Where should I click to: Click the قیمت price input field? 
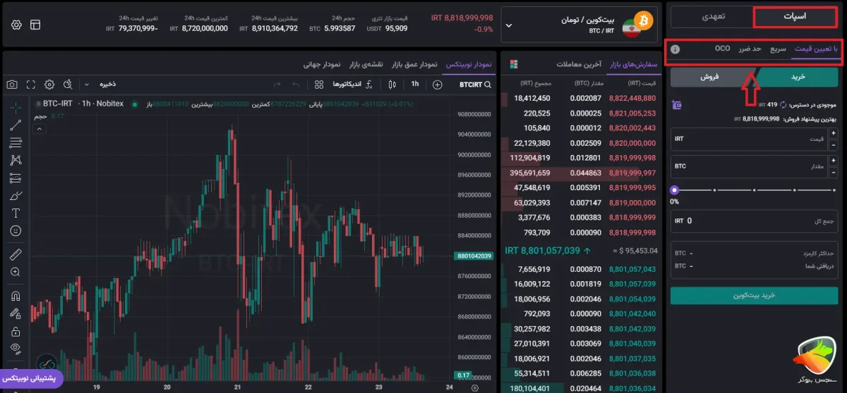click(750, 139)
